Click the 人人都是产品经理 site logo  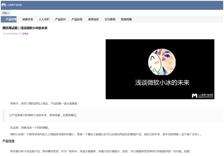12,5
